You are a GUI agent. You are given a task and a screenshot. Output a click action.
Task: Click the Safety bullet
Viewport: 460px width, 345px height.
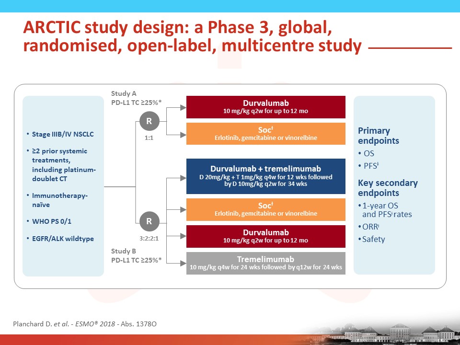(371, 240)
